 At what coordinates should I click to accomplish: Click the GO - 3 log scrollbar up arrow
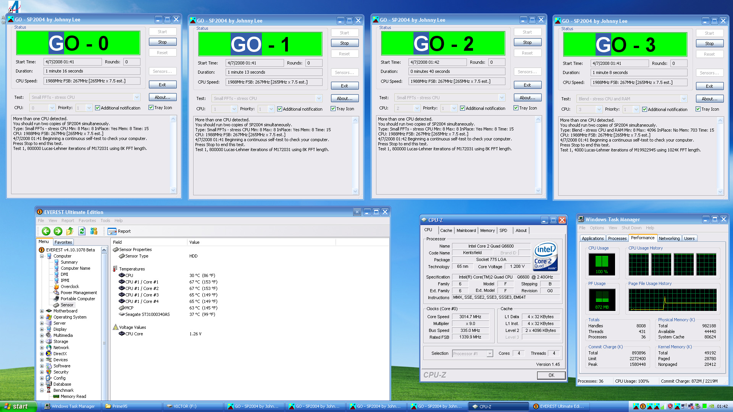(720, 121)
